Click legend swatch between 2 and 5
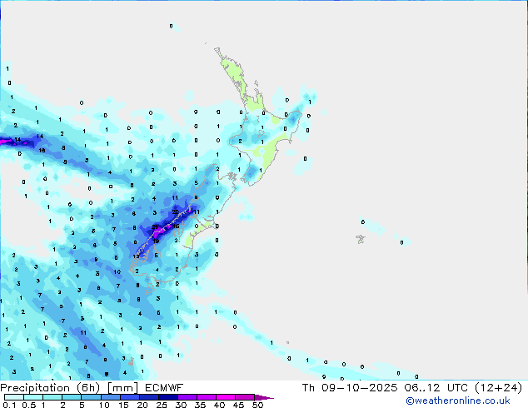 [72, 397]
